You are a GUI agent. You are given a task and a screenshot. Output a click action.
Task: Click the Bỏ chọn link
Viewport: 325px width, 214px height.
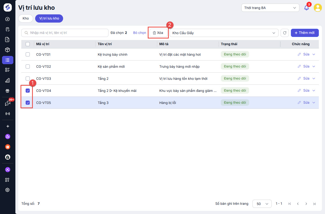[x=140, y=33]
